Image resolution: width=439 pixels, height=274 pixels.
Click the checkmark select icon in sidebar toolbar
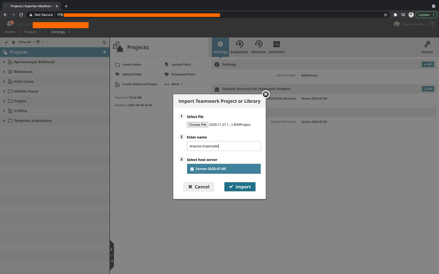pos(6,43)
